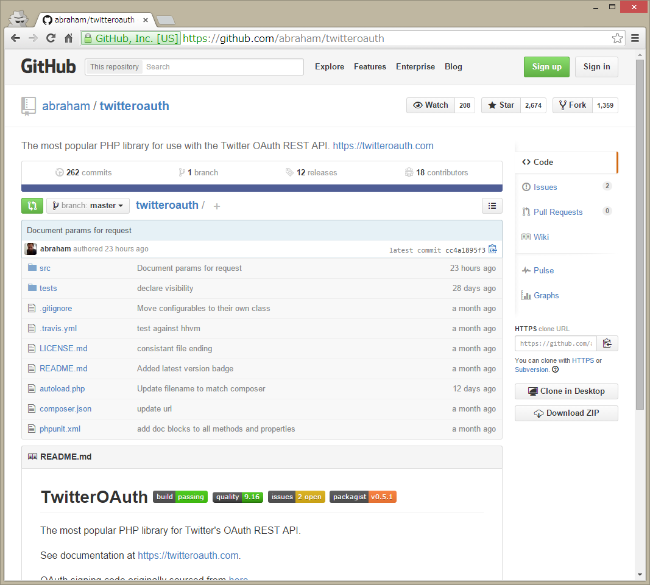Open the twitteroauth.com documentation link
Viewport: 650px width, 585px height.
pyautogui.click(x=383, y=145)
